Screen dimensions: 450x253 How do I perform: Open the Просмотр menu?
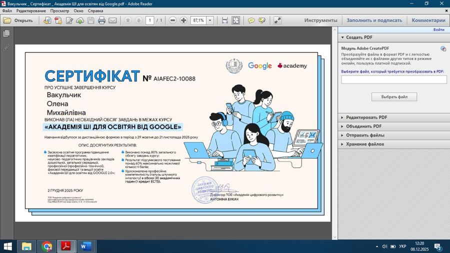click(60, 10)
